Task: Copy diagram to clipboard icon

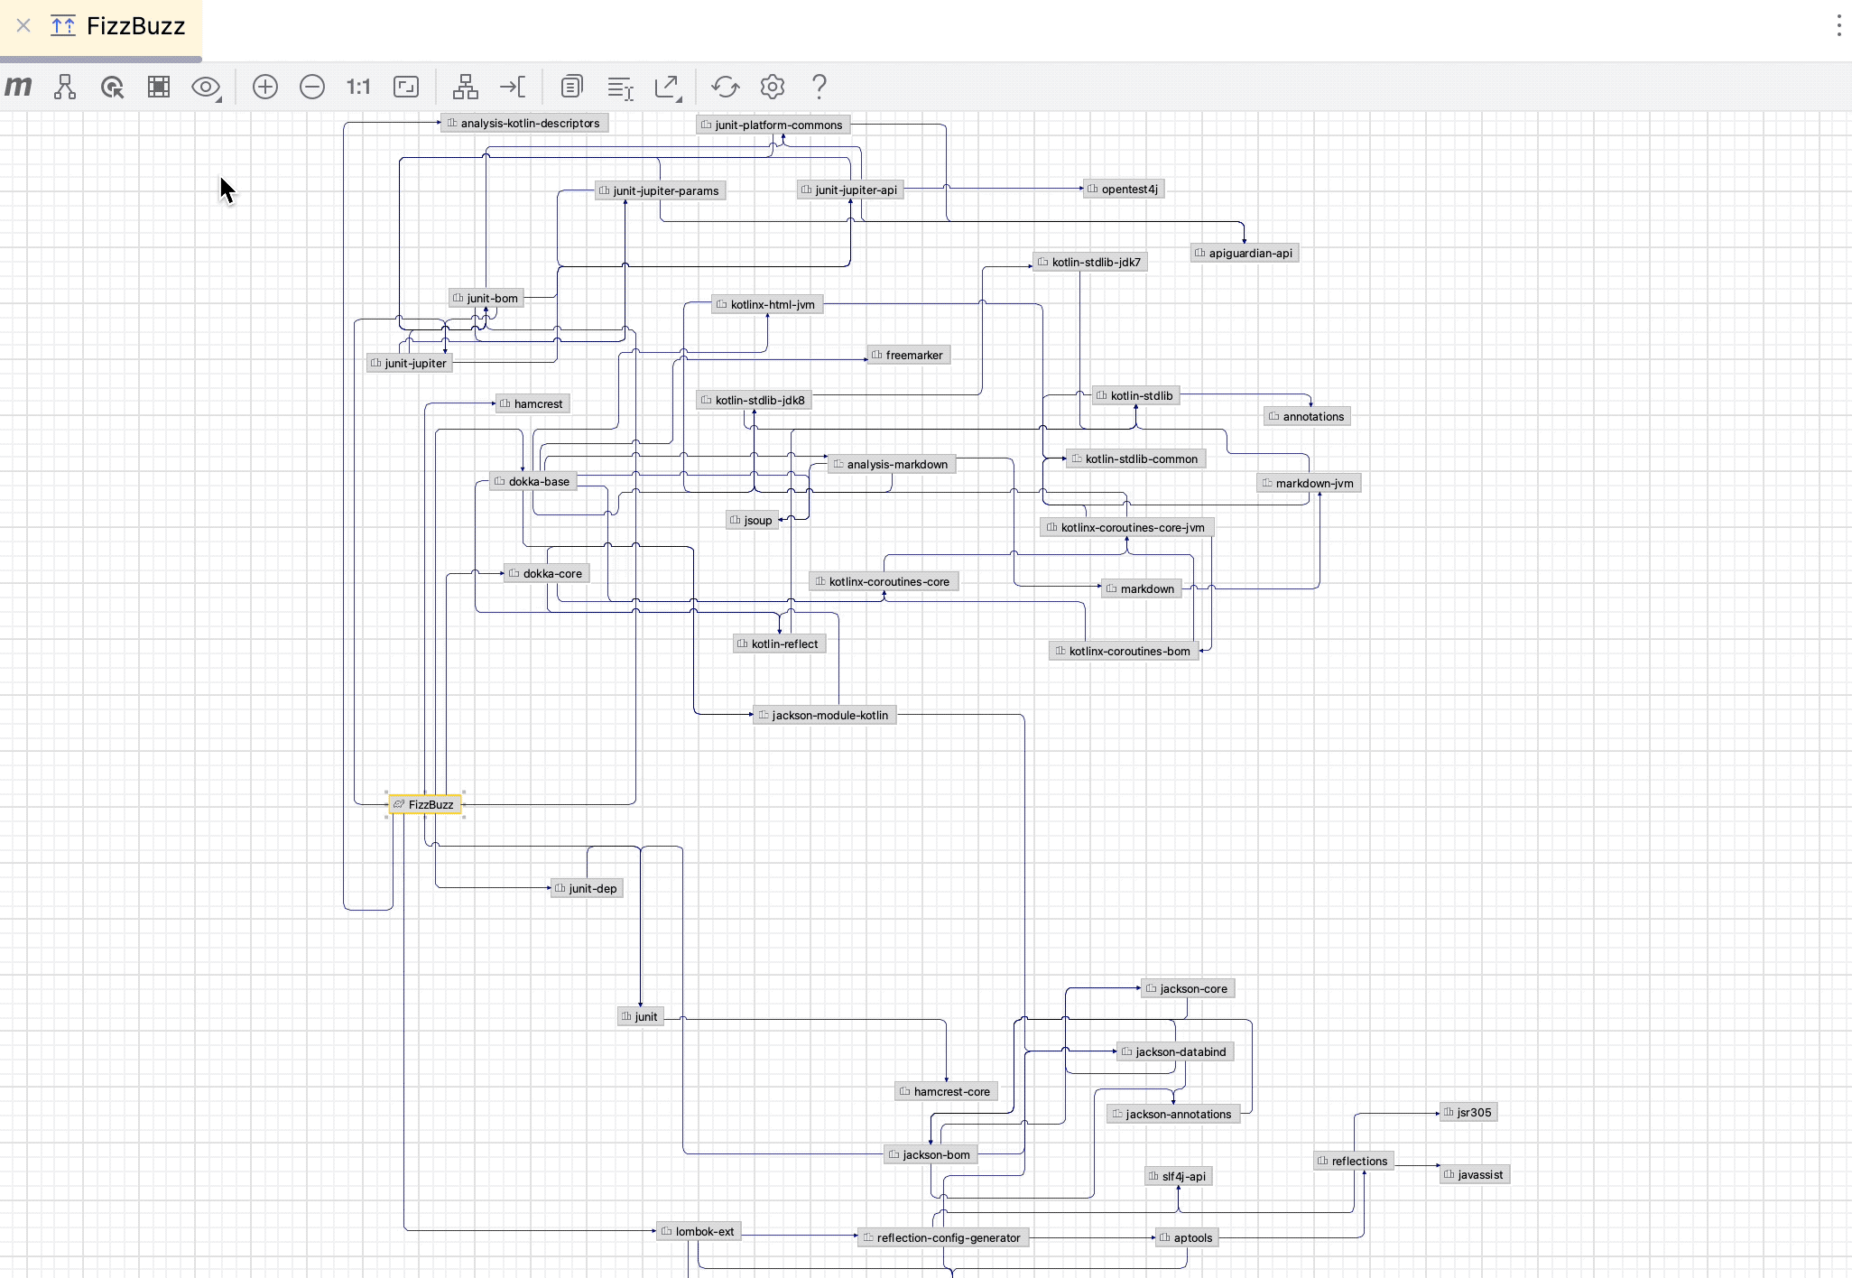Action: (571, 87)
